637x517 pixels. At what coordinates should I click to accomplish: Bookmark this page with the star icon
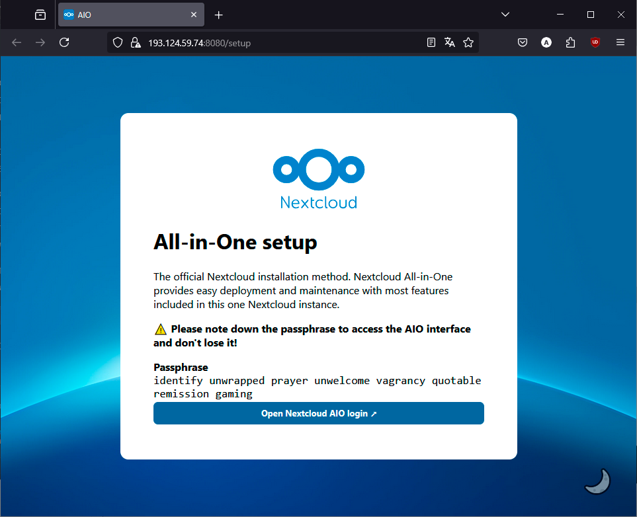[x=469, y=42]
